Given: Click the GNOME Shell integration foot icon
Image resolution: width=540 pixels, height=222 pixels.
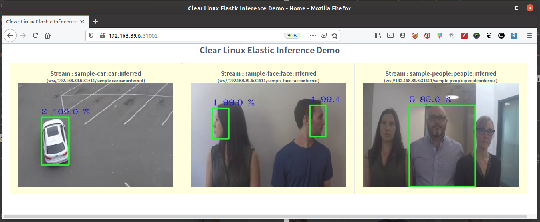Looking at the screenshot, I should [489, 35].
